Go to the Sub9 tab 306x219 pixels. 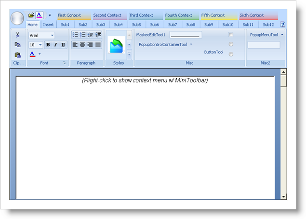tap(209, 25)
